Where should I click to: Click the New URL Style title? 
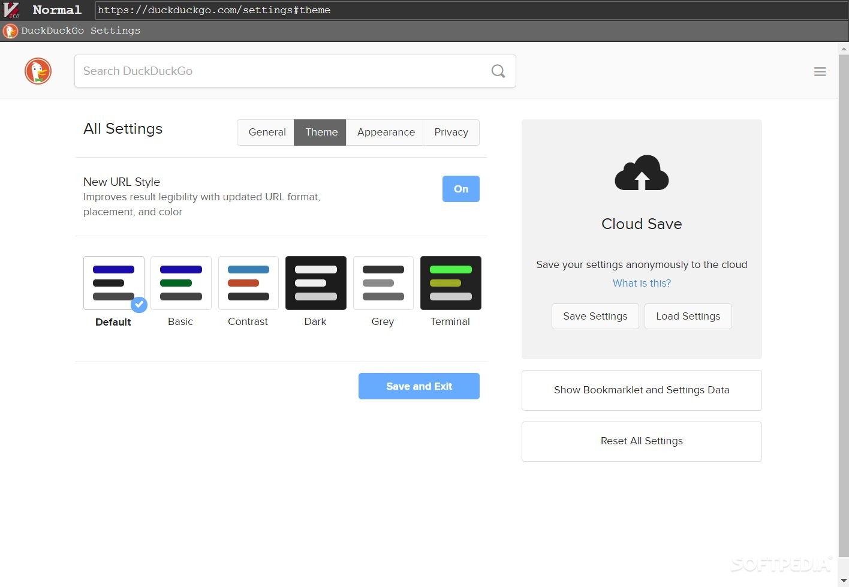point(122,182)
